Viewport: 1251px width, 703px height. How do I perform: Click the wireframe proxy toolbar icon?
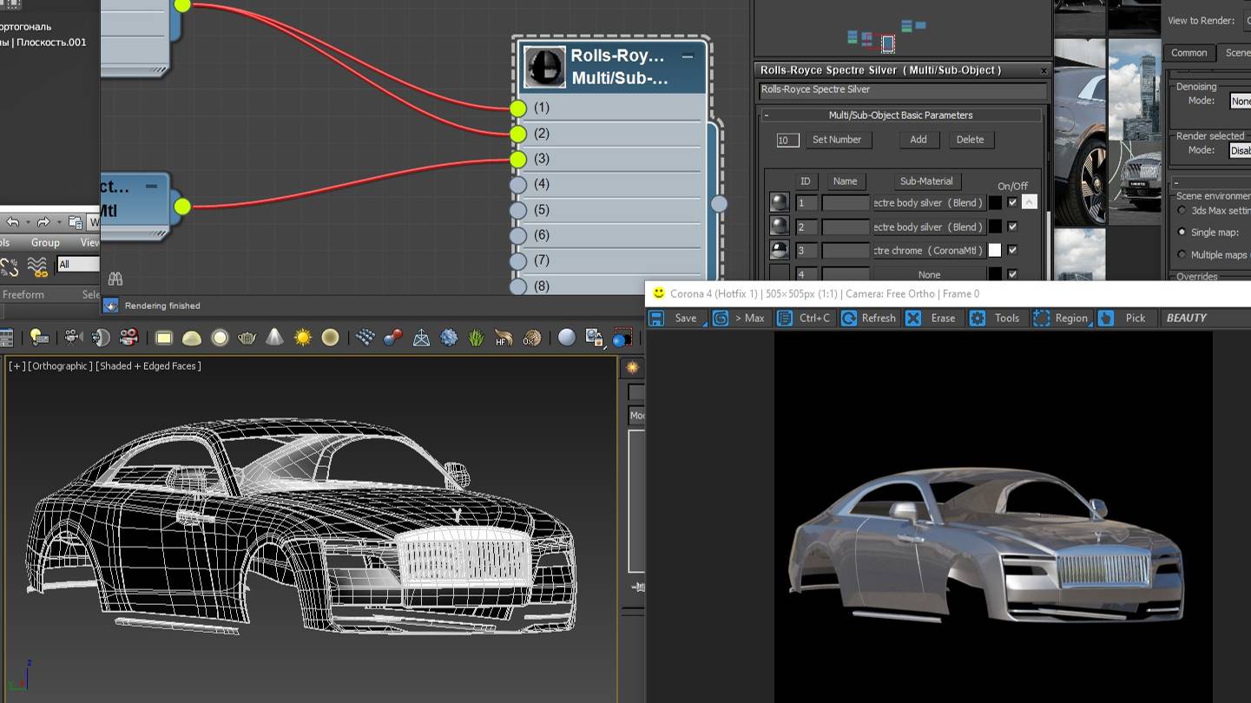pos(421,338)
